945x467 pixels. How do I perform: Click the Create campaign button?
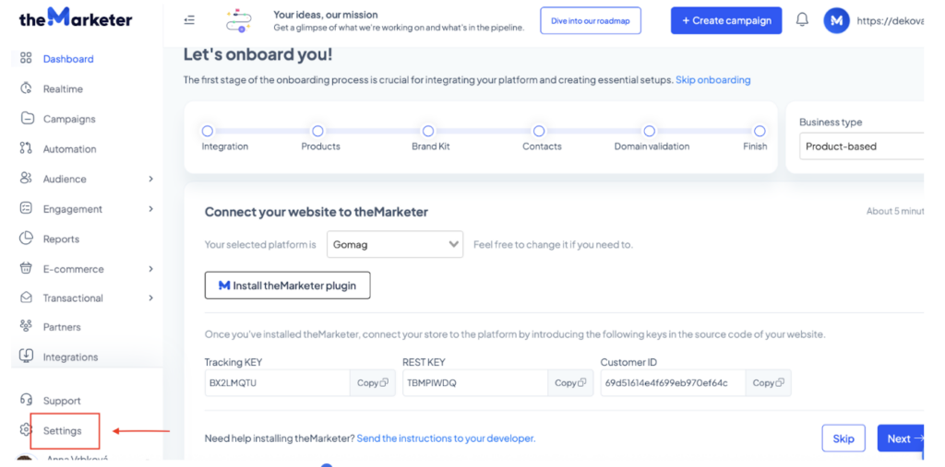pos(726,20)
